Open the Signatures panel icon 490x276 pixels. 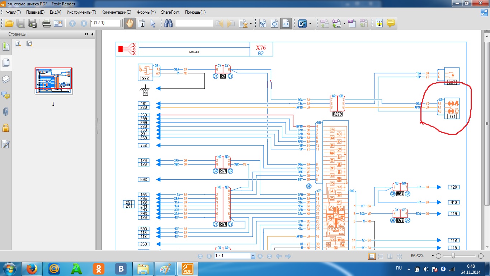6,144
